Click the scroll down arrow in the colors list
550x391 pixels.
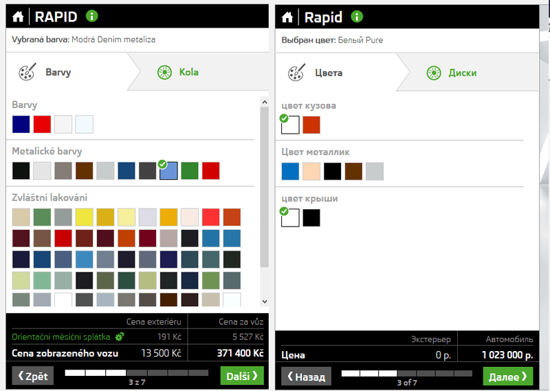click(265, 302)
